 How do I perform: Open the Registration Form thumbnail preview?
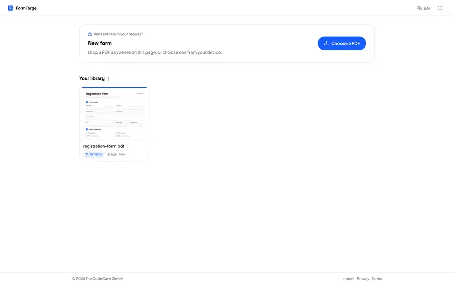pyautogui.click(x=115, y=114)
